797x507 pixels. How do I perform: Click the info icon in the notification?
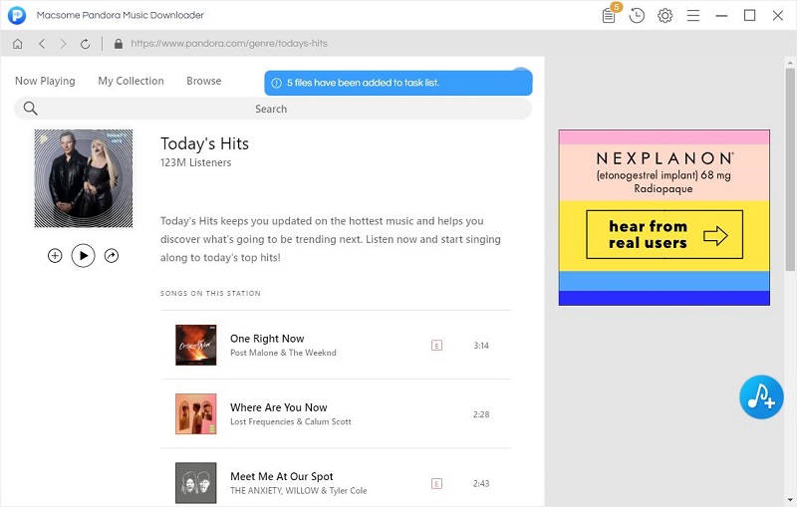coord(277,83)
